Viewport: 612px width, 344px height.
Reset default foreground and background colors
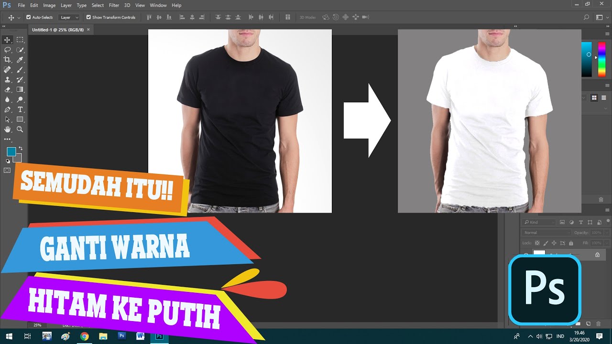coord(8,161)
